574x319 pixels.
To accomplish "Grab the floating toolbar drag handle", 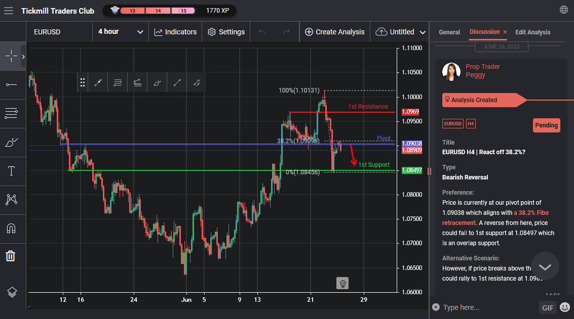I will (x=83, y=83).
